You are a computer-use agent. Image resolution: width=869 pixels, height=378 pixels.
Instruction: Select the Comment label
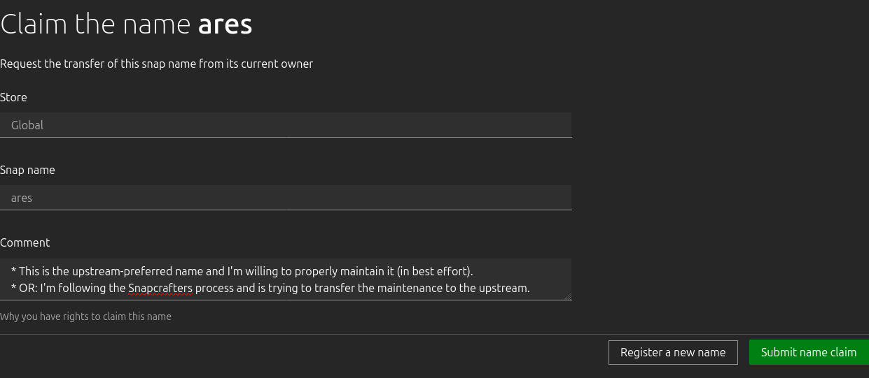click(x=25, y=242)
